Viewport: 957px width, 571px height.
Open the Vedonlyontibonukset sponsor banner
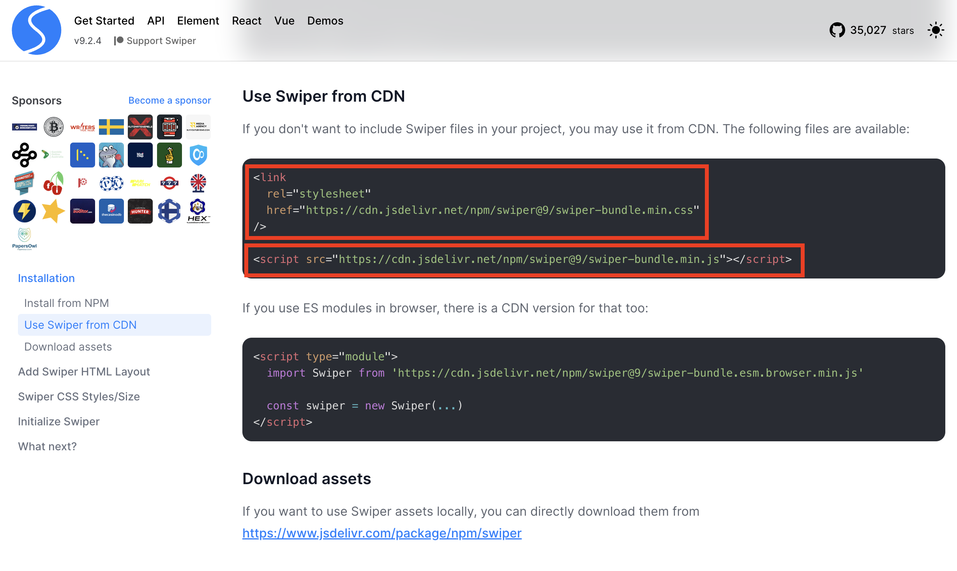click(25, 127)
